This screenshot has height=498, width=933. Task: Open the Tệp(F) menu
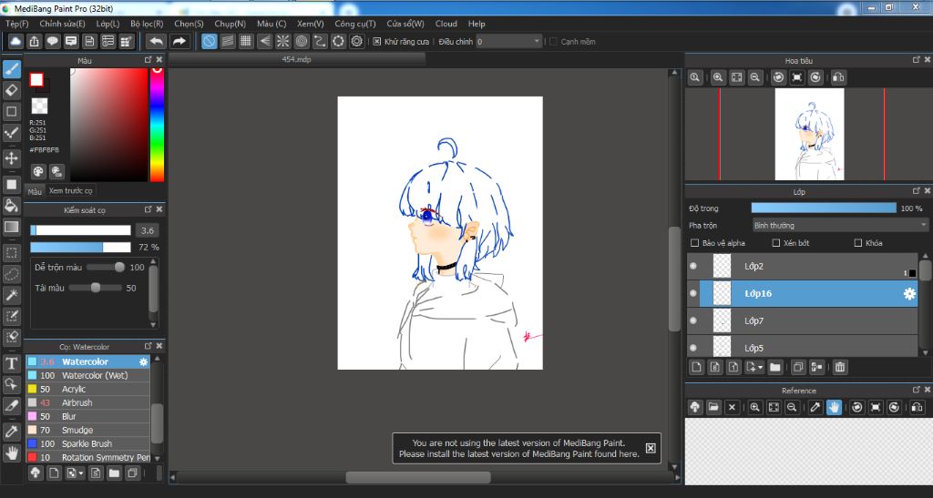click(16, 24)
